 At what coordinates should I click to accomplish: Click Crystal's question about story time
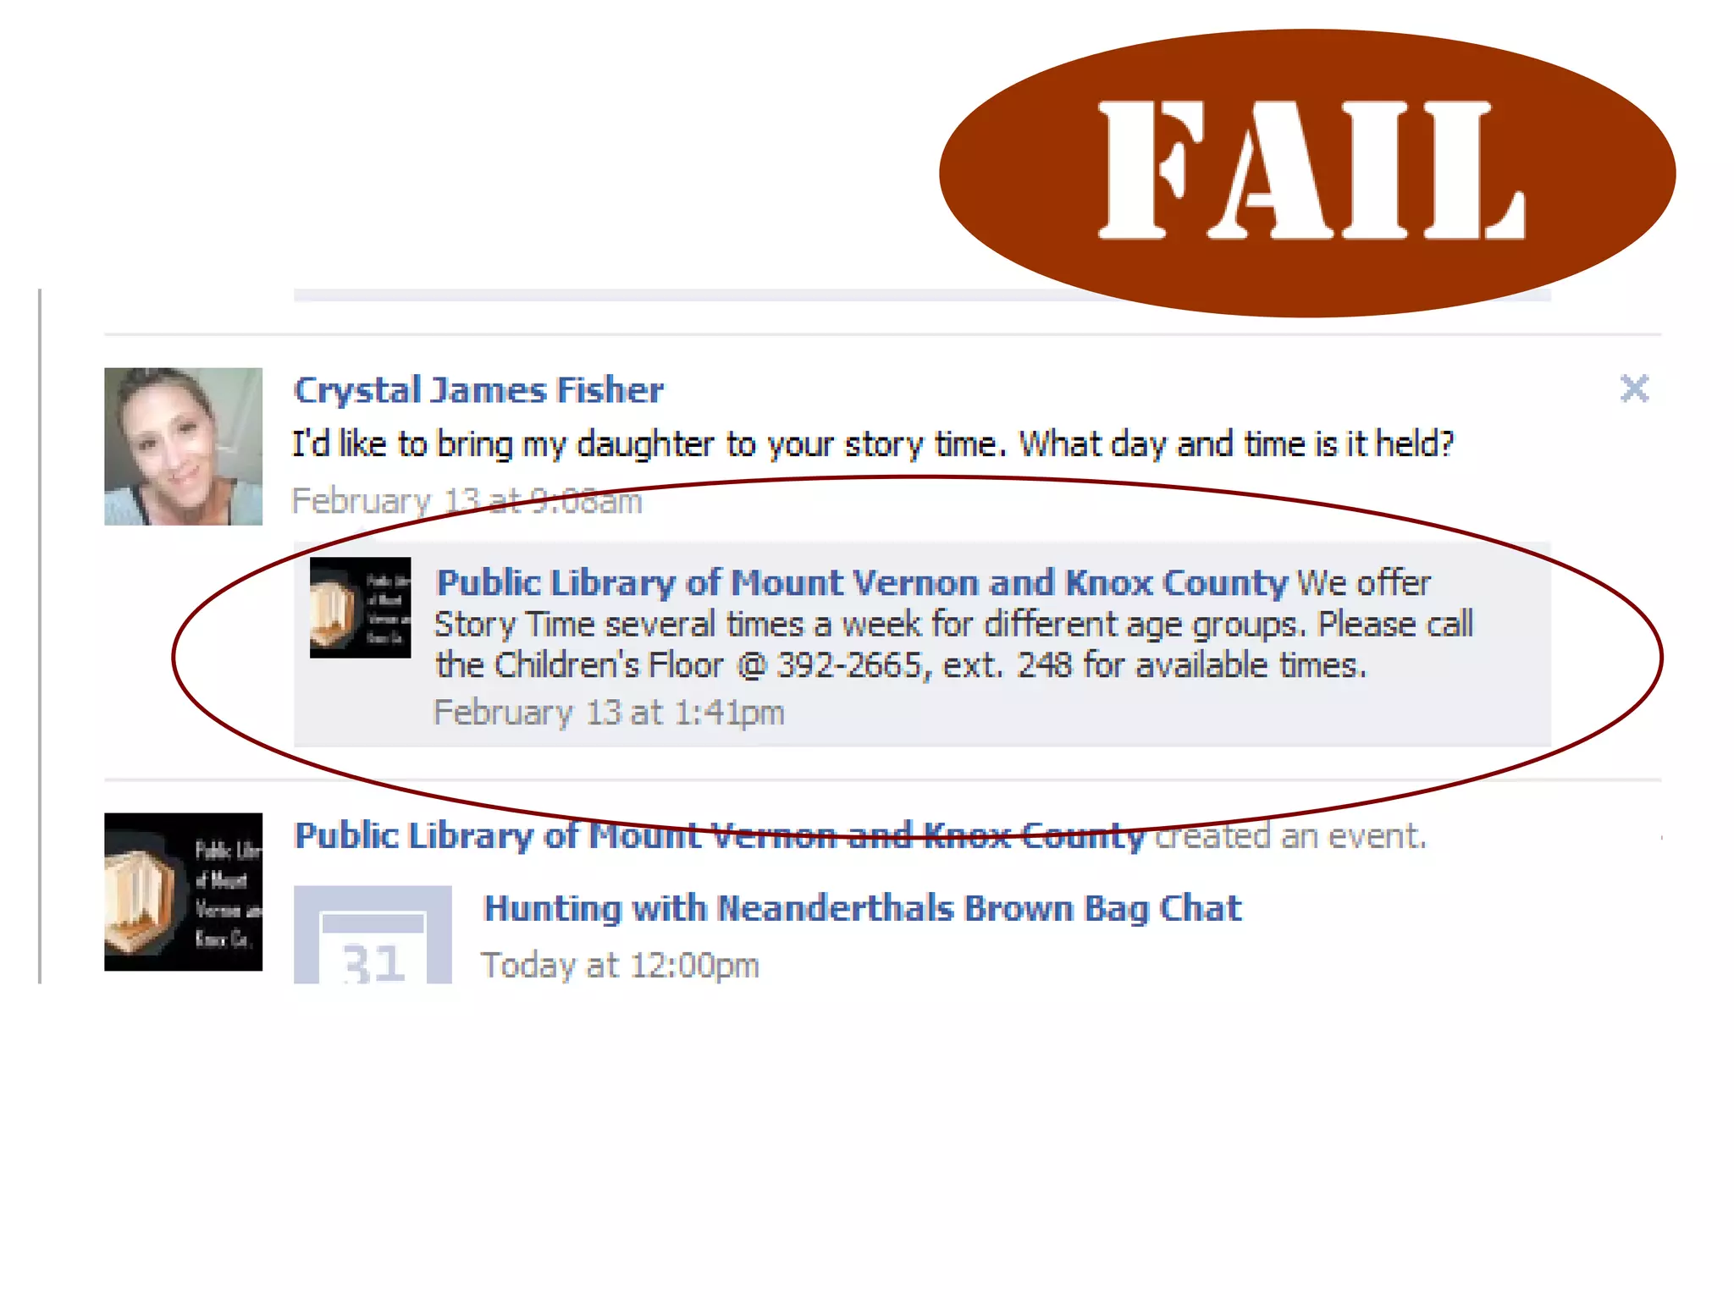pos(873,444)
